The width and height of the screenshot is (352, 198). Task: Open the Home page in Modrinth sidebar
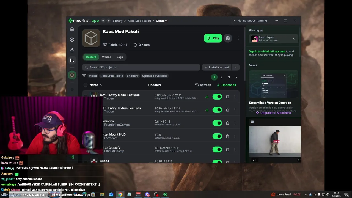click(72, 29)
